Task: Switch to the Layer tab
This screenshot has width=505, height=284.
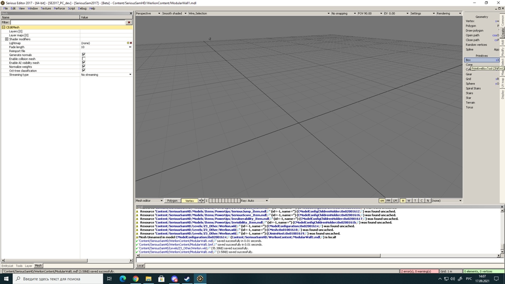Action: point(28,266)
